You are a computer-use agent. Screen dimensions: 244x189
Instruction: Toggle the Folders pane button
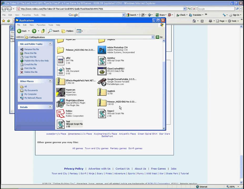[x=68, y=31]
